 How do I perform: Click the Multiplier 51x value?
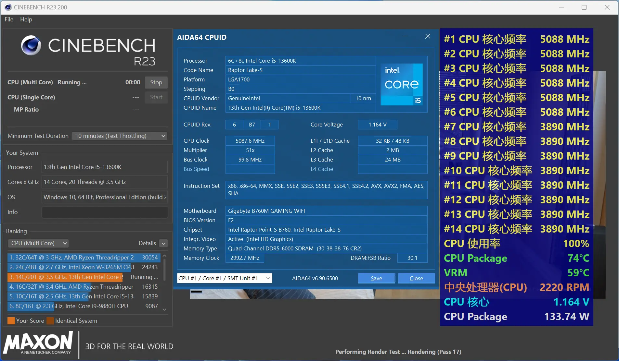(250, 150)
